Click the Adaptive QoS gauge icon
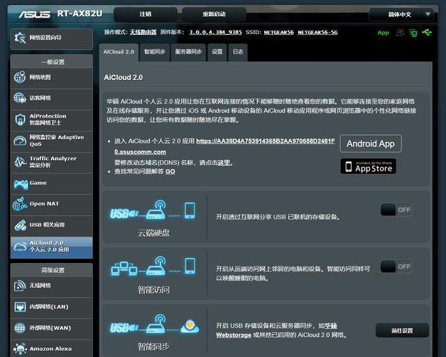Screen dimensions: 446x357 click(20, 141)
